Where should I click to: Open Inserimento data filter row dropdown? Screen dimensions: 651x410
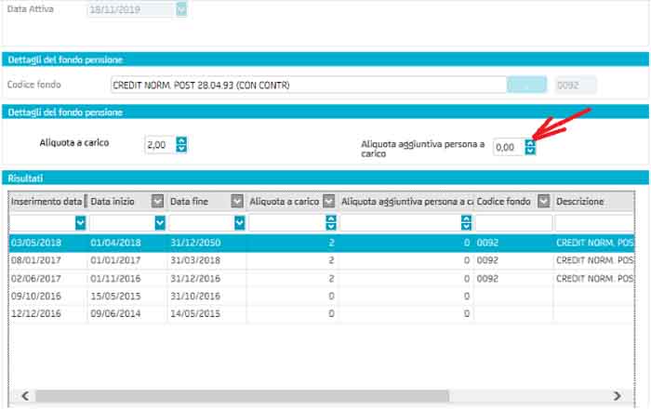(x=80, y=223)
